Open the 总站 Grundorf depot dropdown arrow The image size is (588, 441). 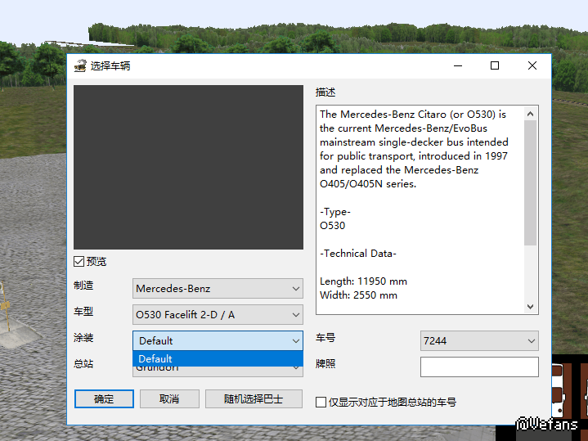(x=296, y=370)
